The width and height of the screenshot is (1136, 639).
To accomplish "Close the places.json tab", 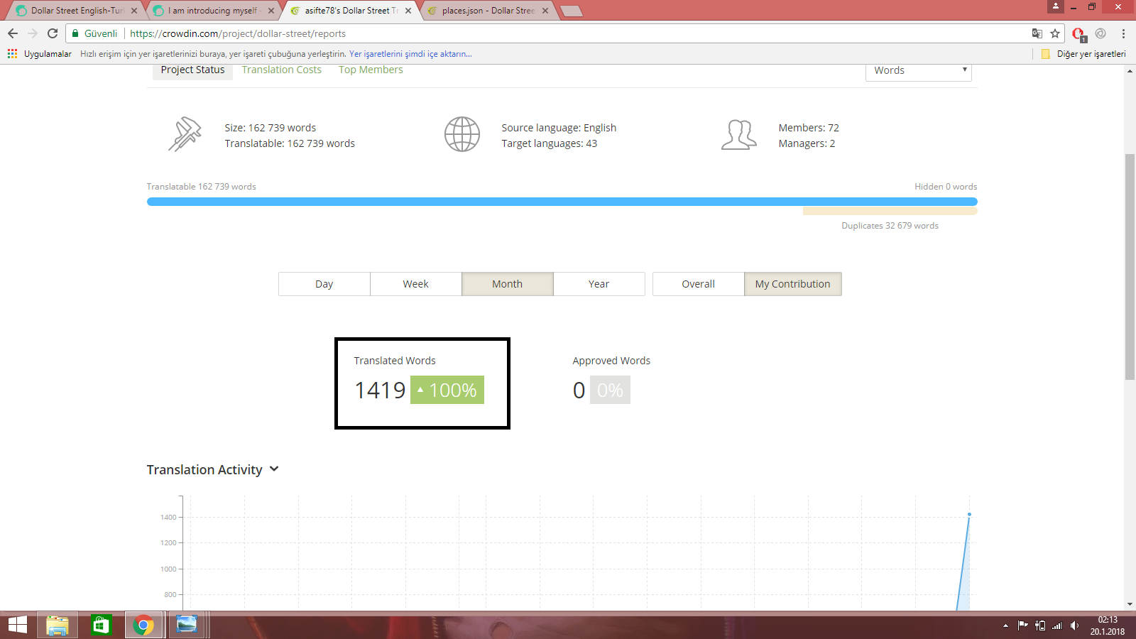I will tap(545, 11).
